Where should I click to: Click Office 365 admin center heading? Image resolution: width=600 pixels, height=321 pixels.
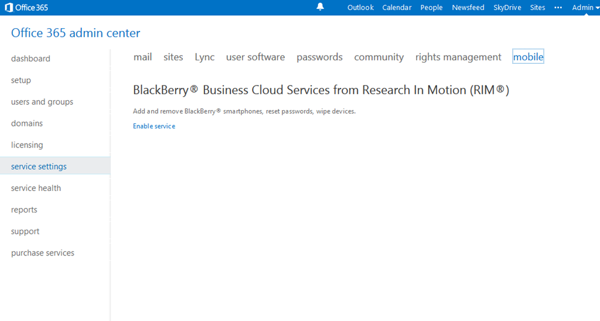click(x=76, y=33)
